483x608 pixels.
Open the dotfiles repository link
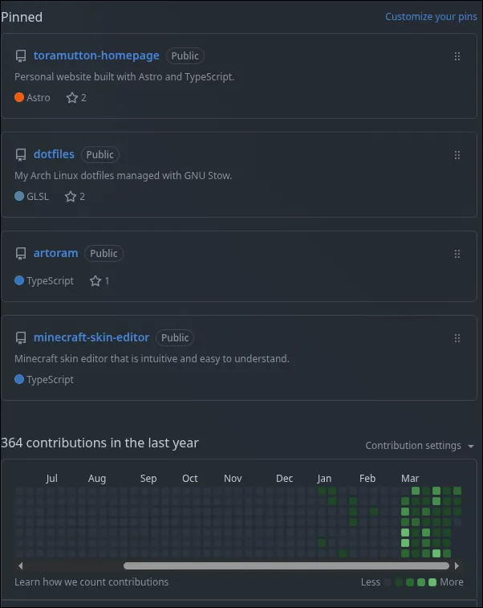tap(54, 154)
